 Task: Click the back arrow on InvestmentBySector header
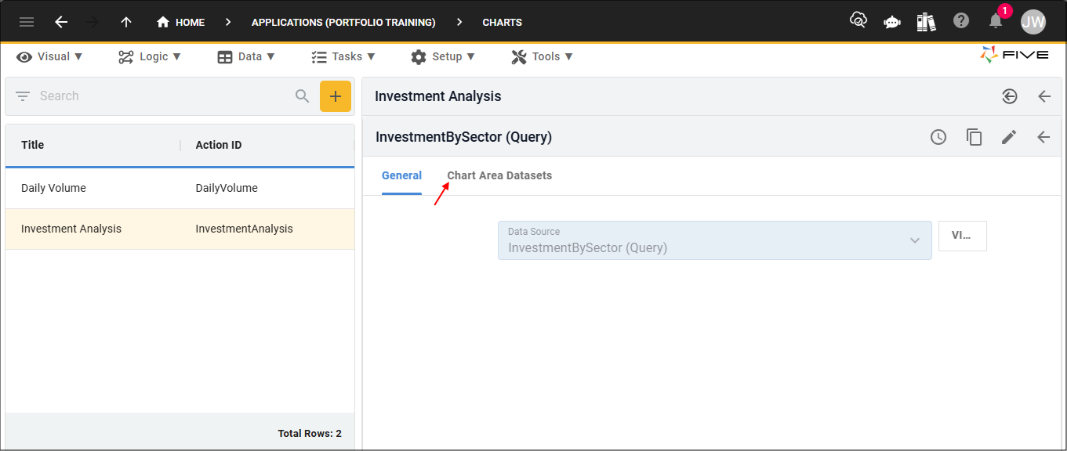click(1043, 137)
